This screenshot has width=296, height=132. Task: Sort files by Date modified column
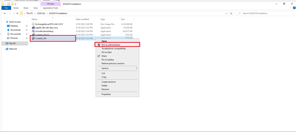[82, 19]
